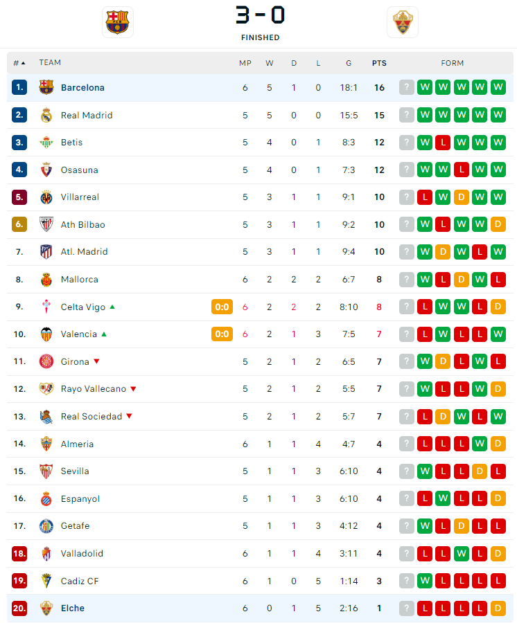The image size is (517, 623).
Task: Click the rank 20 position badge
Action: tap(19, 608)
